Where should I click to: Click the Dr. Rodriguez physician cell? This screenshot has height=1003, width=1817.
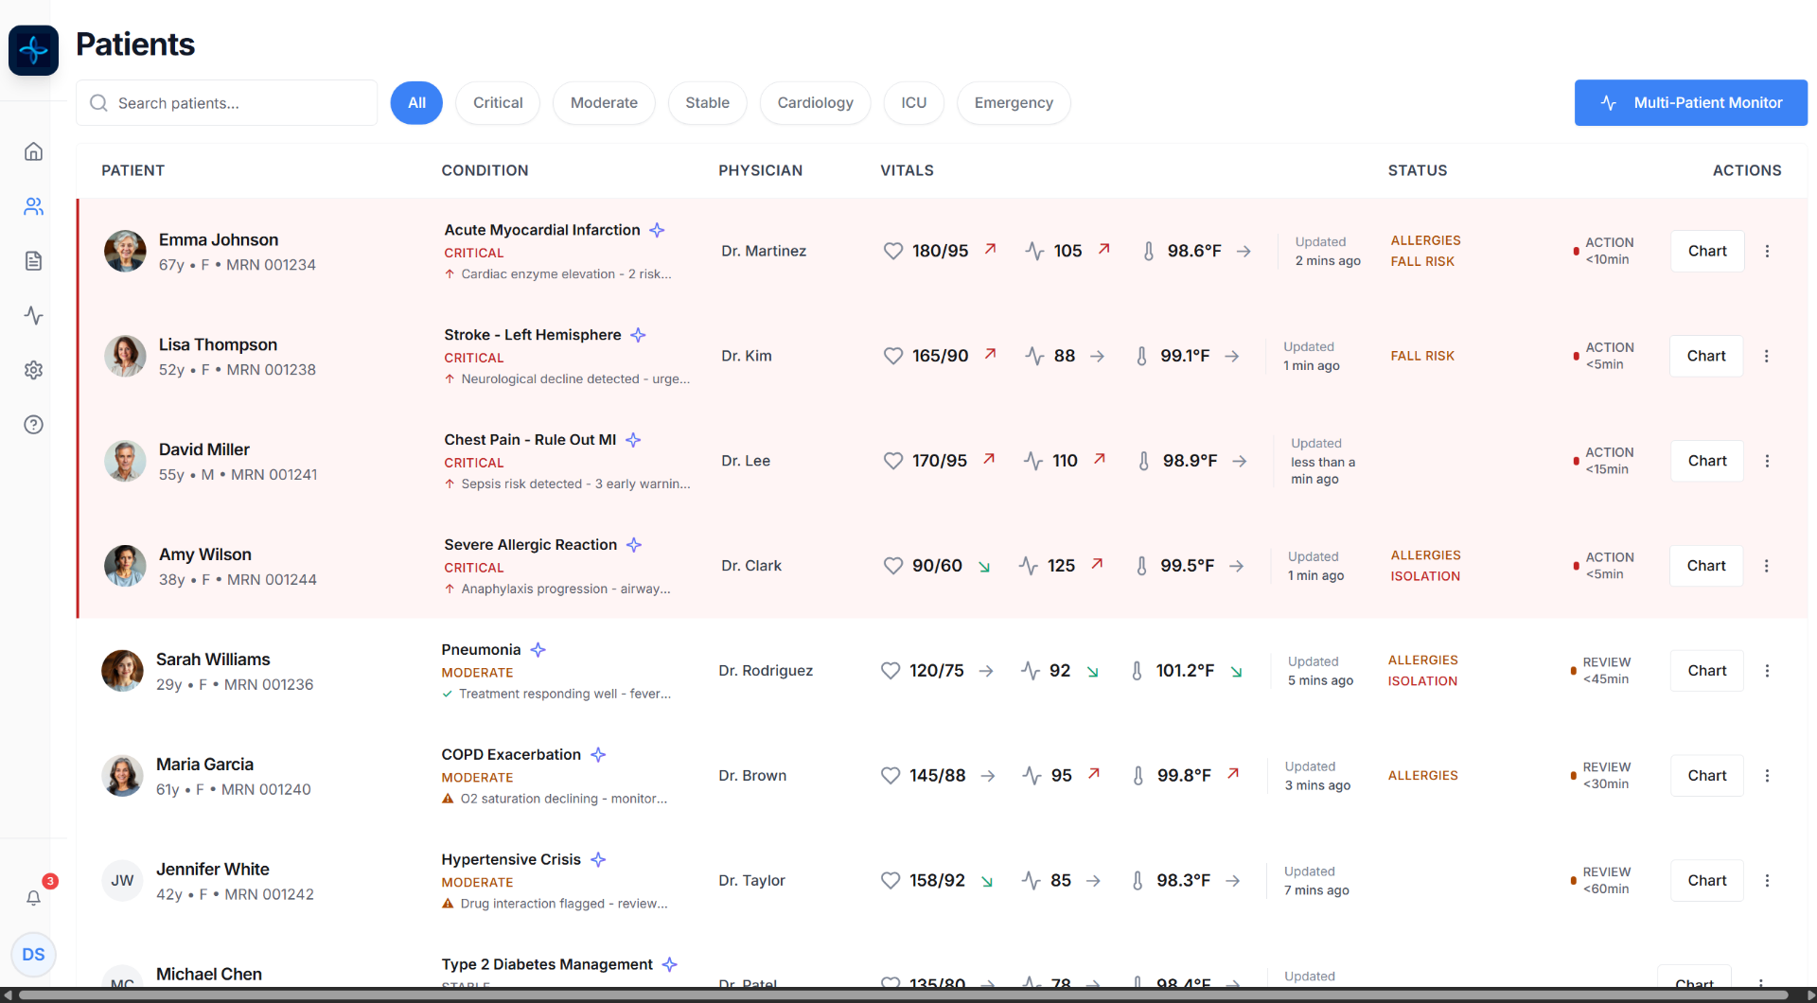click(766, 671)
